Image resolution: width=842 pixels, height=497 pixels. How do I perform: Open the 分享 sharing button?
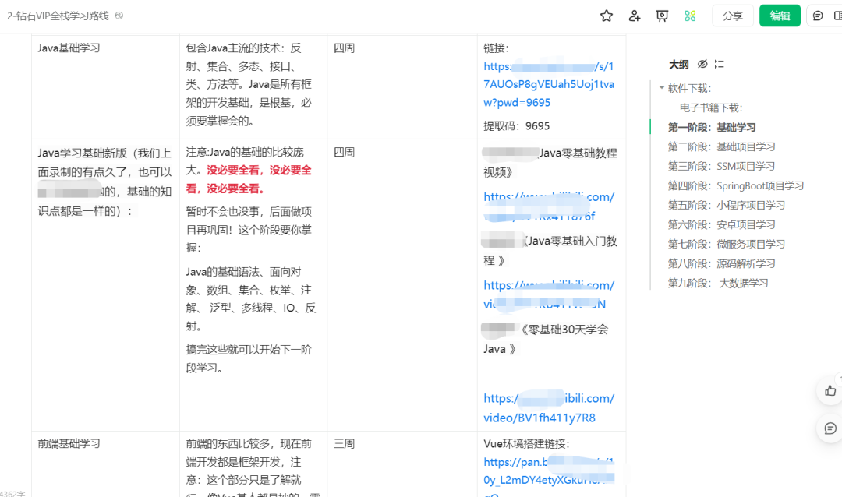pos(732,16)
